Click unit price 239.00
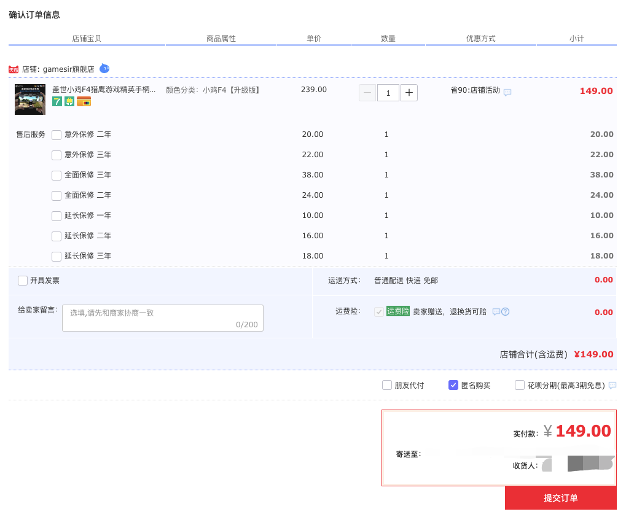Screen dimensions: 634x525 [x=314, y=89]
